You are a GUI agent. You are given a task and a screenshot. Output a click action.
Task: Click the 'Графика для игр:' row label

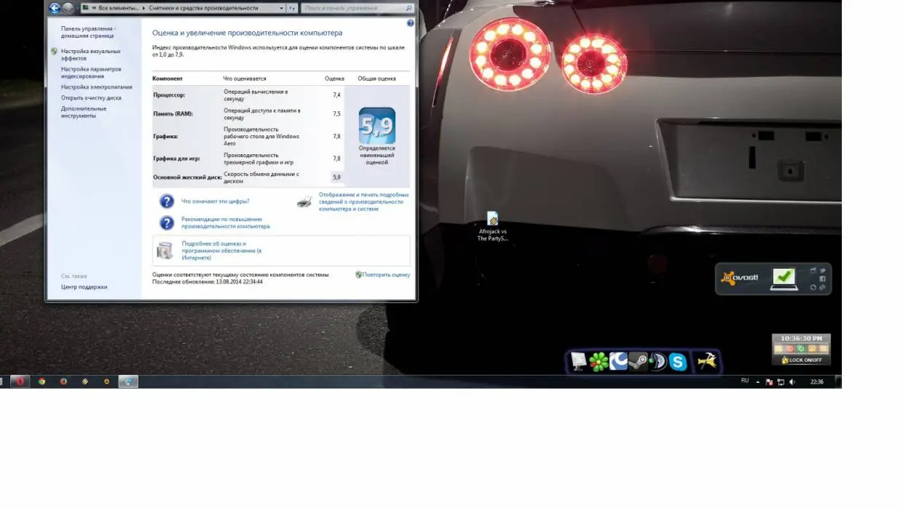(x=177, y=158)
